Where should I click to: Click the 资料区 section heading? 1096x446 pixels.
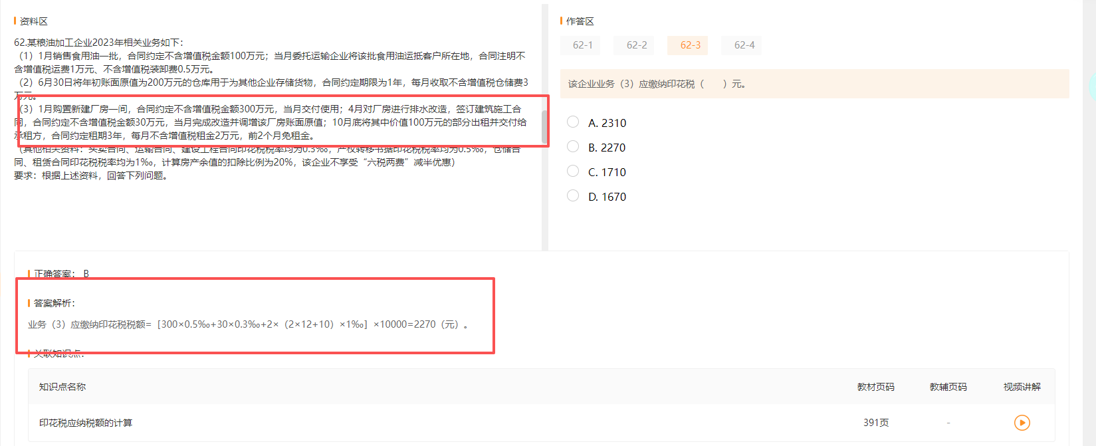pyautogui.click(x=34, y=21)
